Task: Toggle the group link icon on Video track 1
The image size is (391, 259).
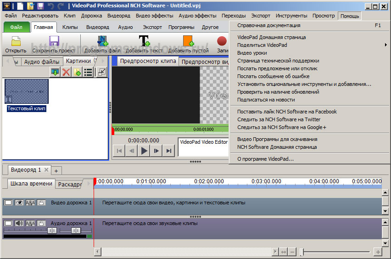Action: [30, 203]
